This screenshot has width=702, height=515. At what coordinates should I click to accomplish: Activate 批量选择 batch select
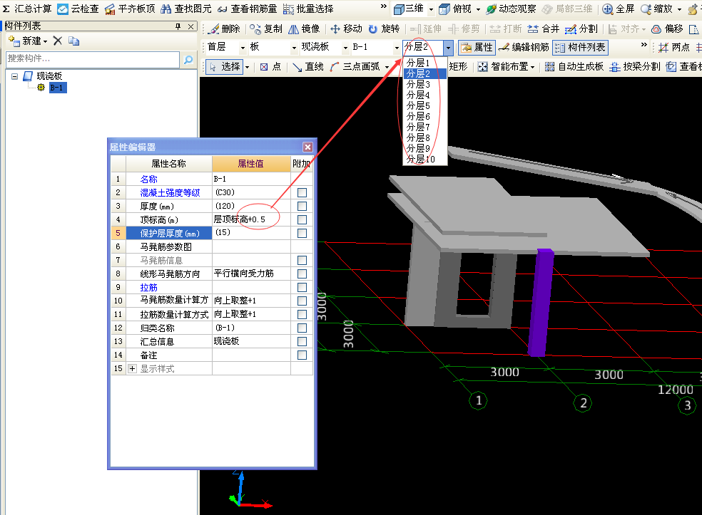pos(308,9)
